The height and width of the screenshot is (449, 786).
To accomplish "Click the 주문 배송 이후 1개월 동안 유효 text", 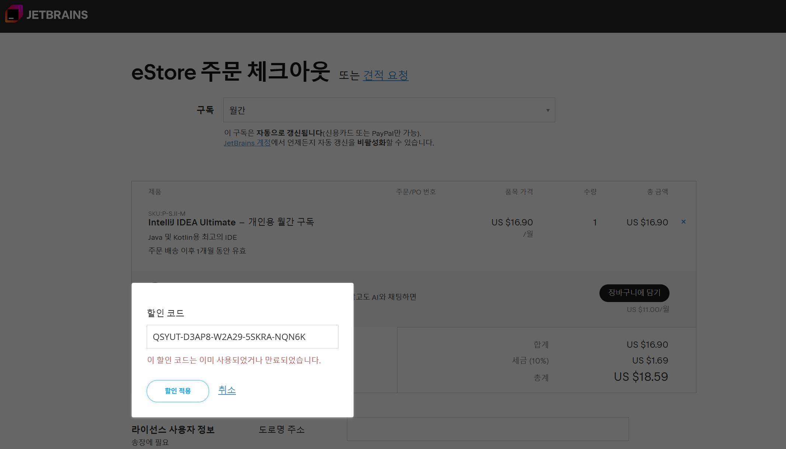I will click(x=197, y=251).
